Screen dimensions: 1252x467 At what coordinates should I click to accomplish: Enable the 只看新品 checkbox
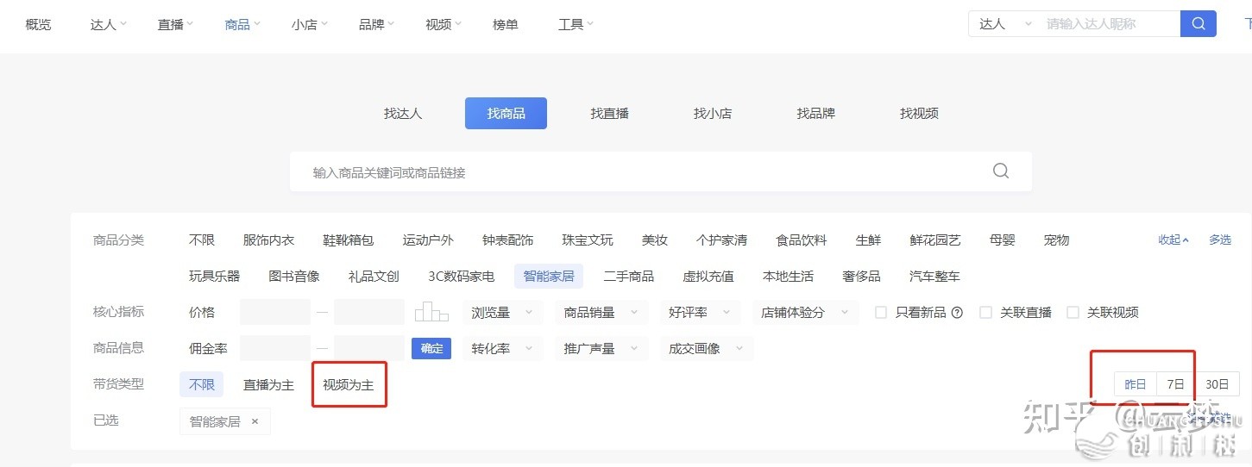[881, 313]
